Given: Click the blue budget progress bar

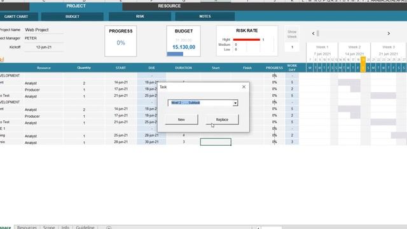Looking at the screenshot, I should tap(175, 53).
